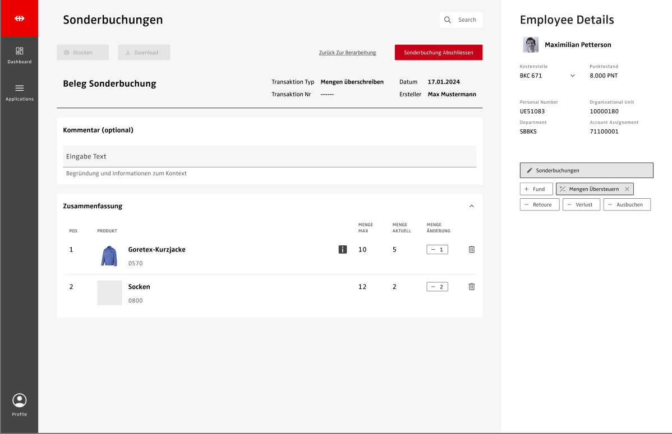Collapse the Zusammenfassung section

471,206
